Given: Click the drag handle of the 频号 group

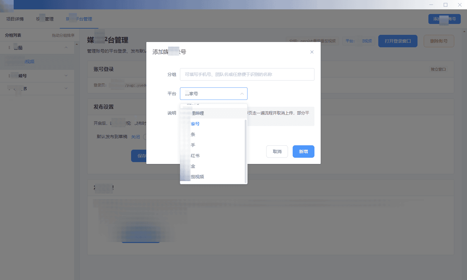Looking at the screenshot, I should pyautogui.click(x=9, y=76).
